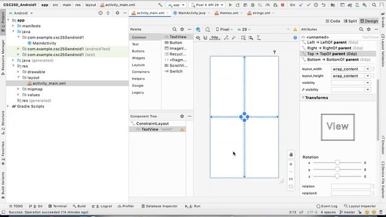Zoom to 1:1 on the design canvas
The image size is (386, 217).
coord(291,179)
